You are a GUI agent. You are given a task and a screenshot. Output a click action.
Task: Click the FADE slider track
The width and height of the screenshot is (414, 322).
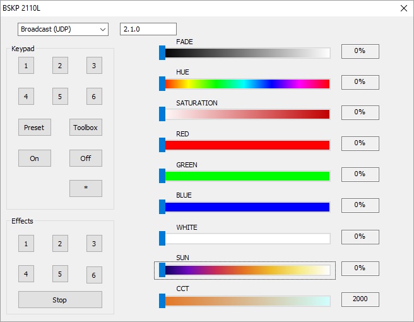[245, 53]
